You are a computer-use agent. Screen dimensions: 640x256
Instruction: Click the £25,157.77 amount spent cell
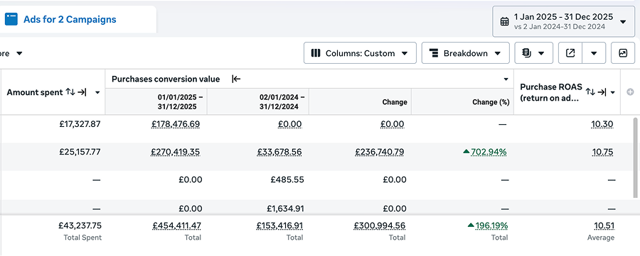click(x=80, y=152)
